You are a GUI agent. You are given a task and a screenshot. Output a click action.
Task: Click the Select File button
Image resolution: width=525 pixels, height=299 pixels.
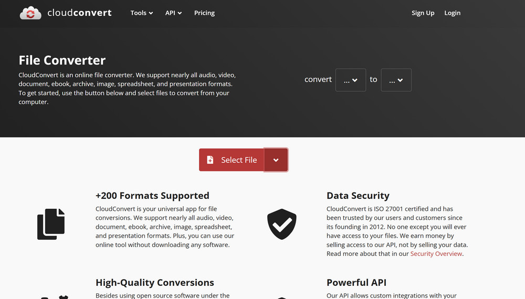(x=232, y=160)
